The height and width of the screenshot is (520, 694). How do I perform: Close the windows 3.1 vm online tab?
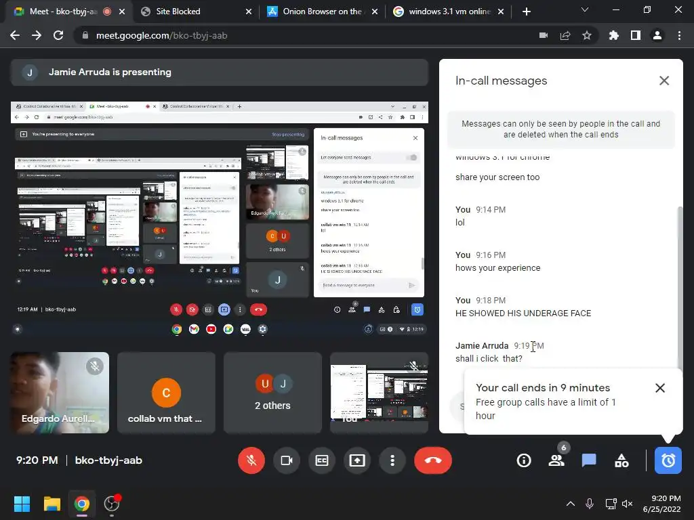[501, 12]
